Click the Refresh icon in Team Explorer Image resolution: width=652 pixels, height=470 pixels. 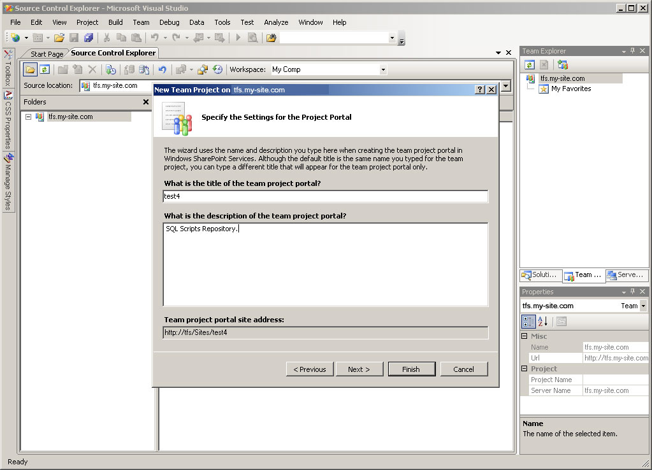[x=530, y=65]
